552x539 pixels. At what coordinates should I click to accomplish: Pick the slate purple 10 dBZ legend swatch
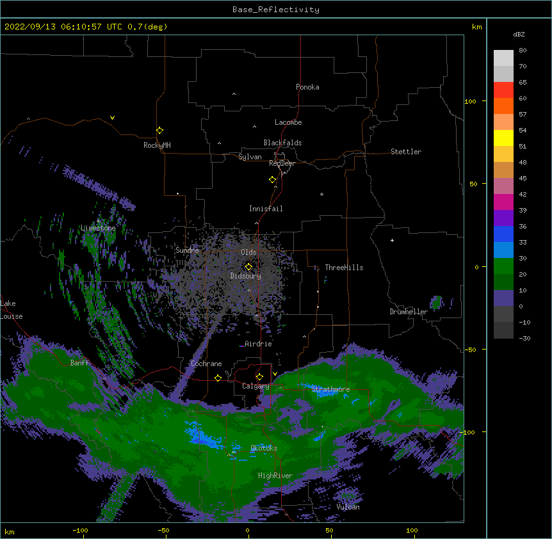point(503,298)
